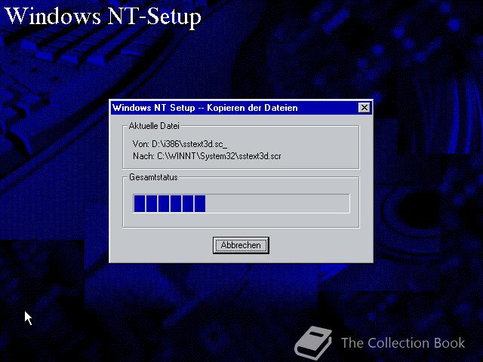
Task: Click the Abbrechen button
Action: (x=241, y=245)
